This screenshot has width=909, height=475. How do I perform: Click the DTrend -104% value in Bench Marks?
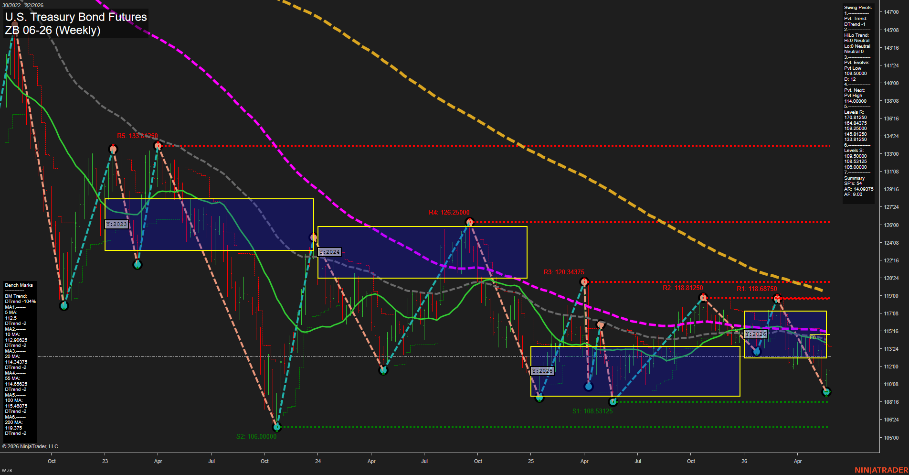[x=21, y=302]
